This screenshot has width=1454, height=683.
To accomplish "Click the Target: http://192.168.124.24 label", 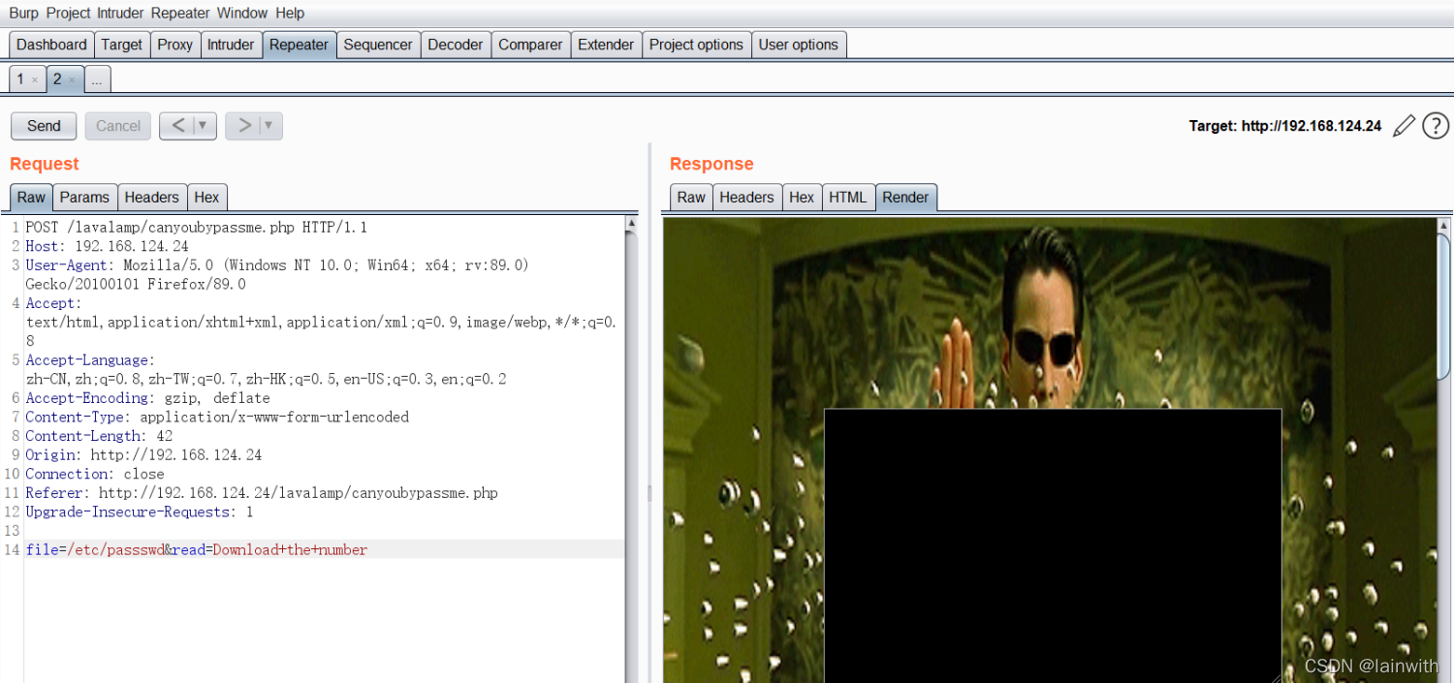I will pos(1285,126).
